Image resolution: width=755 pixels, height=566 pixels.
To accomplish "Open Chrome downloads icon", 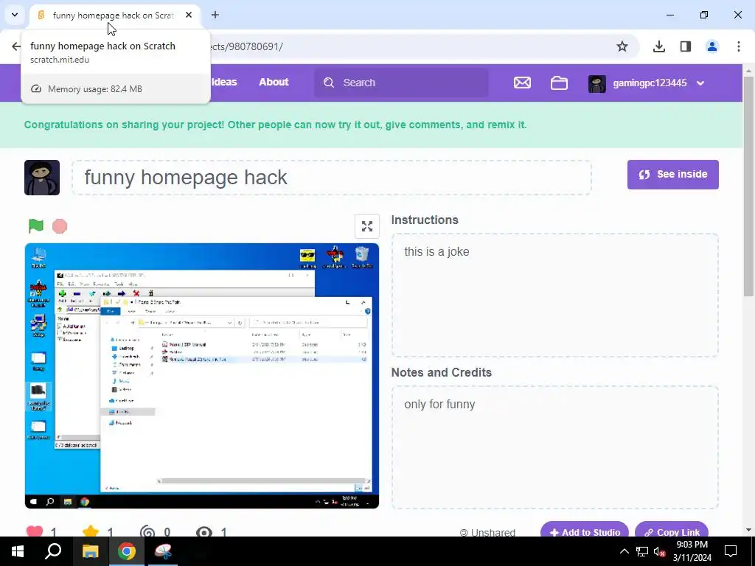I will click(x=658, y=46).
